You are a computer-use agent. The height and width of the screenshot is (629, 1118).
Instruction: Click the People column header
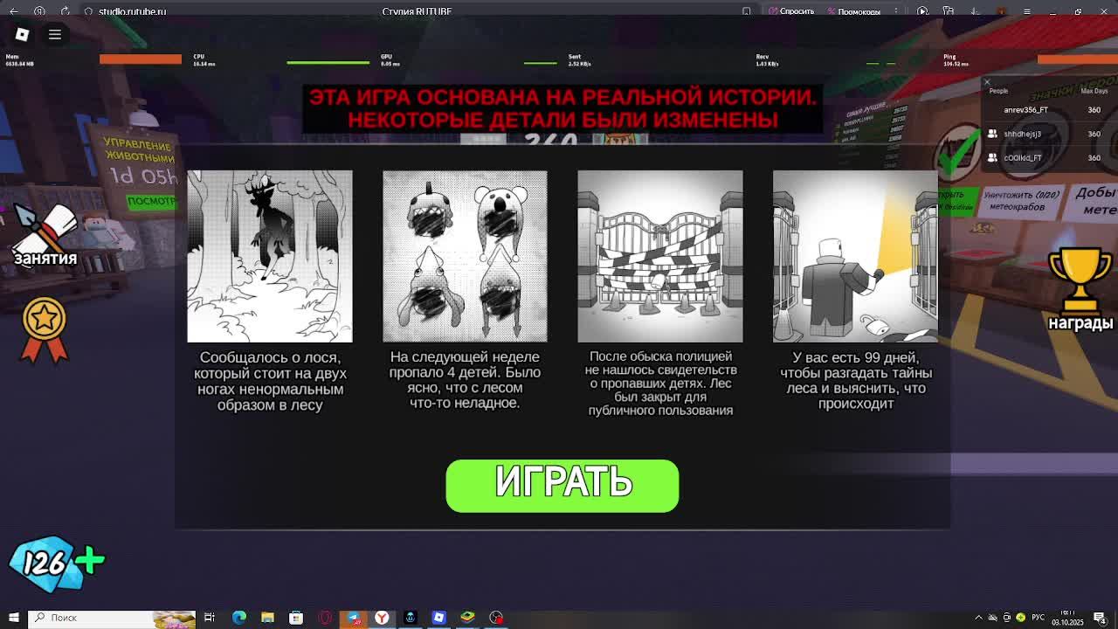tap(998, 91)
